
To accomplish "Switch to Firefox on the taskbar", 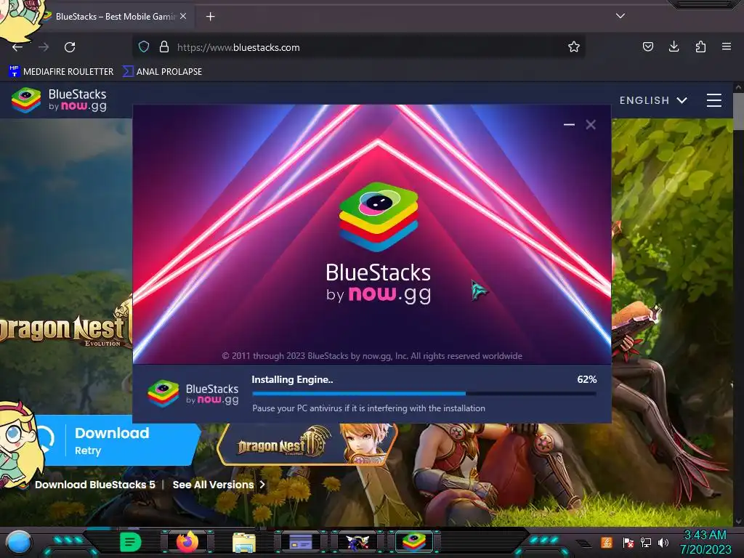I will [x=187, y=542].
